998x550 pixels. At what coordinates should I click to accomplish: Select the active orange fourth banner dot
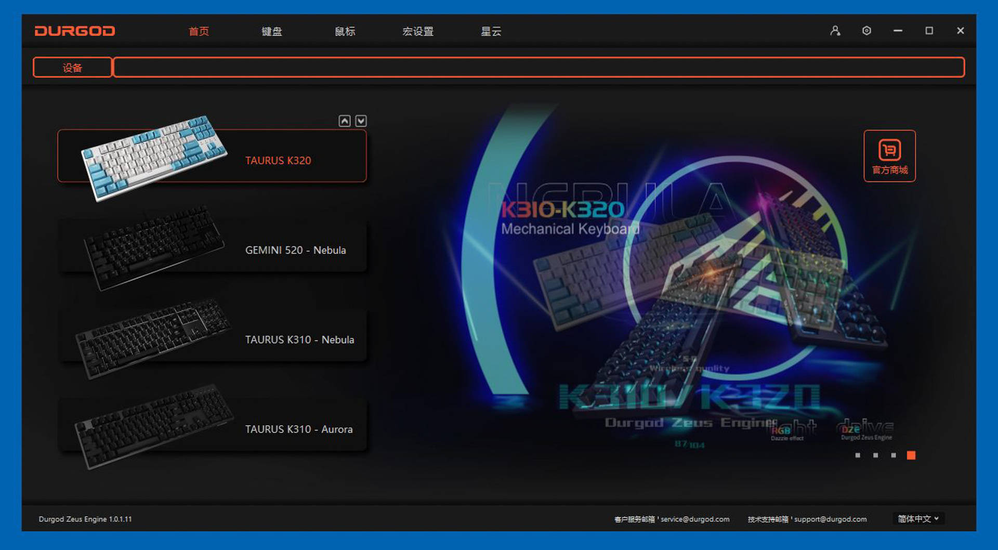click(x=911, y=455)
